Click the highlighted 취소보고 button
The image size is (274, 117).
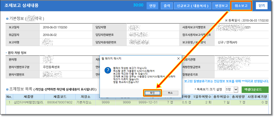coord(241,6)
